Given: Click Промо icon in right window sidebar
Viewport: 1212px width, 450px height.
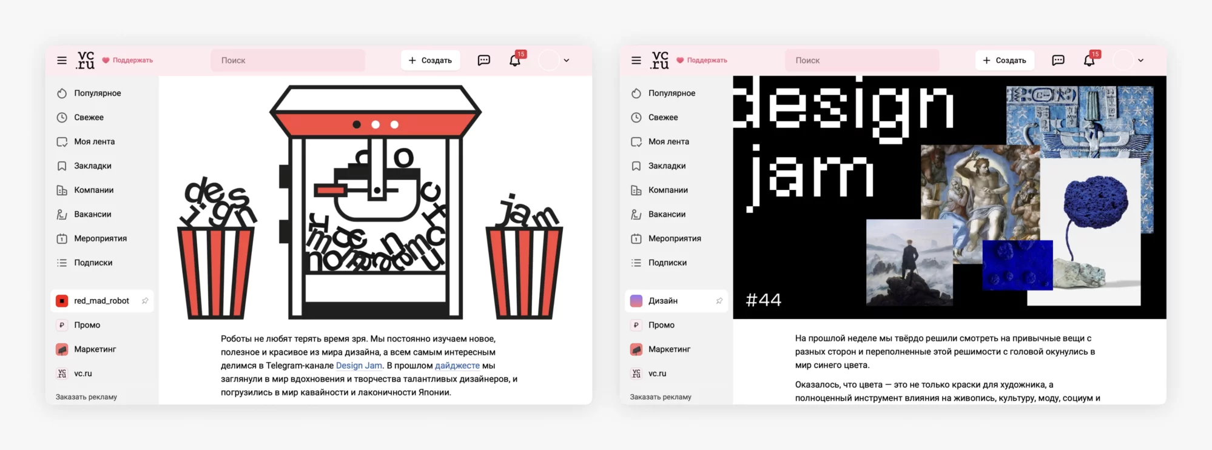Looking at the screenshot, I should pyautogui.click(x=636, y=325).
